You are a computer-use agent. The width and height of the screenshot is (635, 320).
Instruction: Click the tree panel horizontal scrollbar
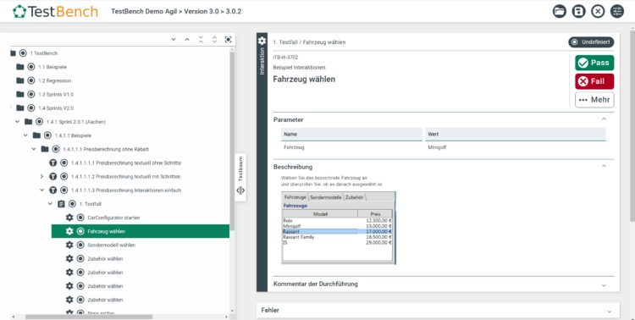(89, 317)
